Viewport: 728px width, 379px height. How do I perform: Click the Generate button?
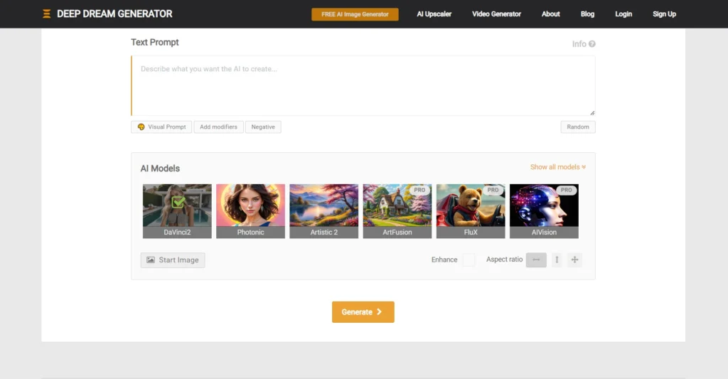(x=363, y=312)
